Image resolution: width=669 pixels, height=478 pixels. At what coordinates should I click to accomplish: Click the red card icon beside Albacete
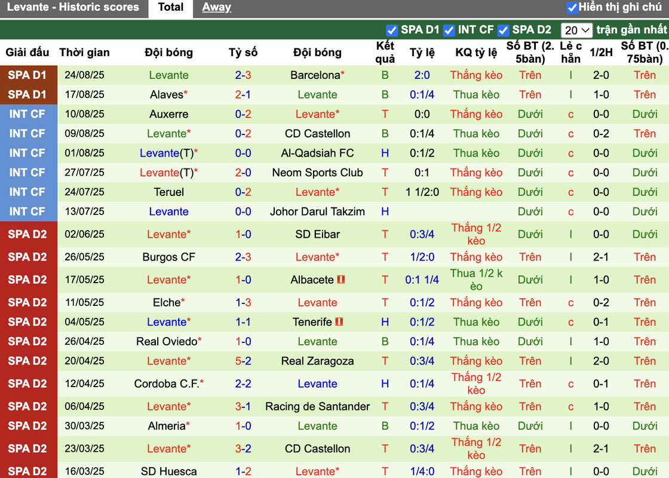341,280
